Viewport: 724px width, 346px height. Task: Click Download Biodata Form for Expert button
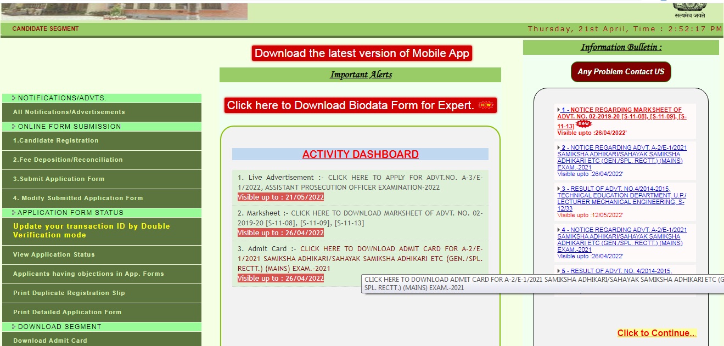360,105
